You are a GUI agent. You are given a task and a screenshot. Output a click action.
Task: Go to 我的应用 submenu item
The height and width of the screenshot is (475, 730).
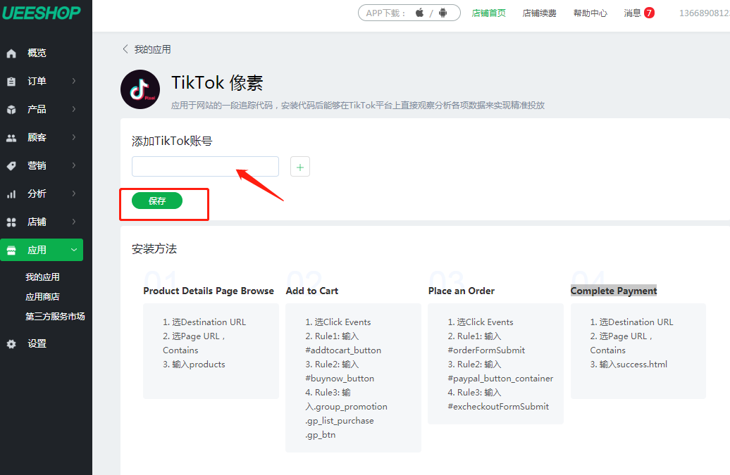click(42, 277)
